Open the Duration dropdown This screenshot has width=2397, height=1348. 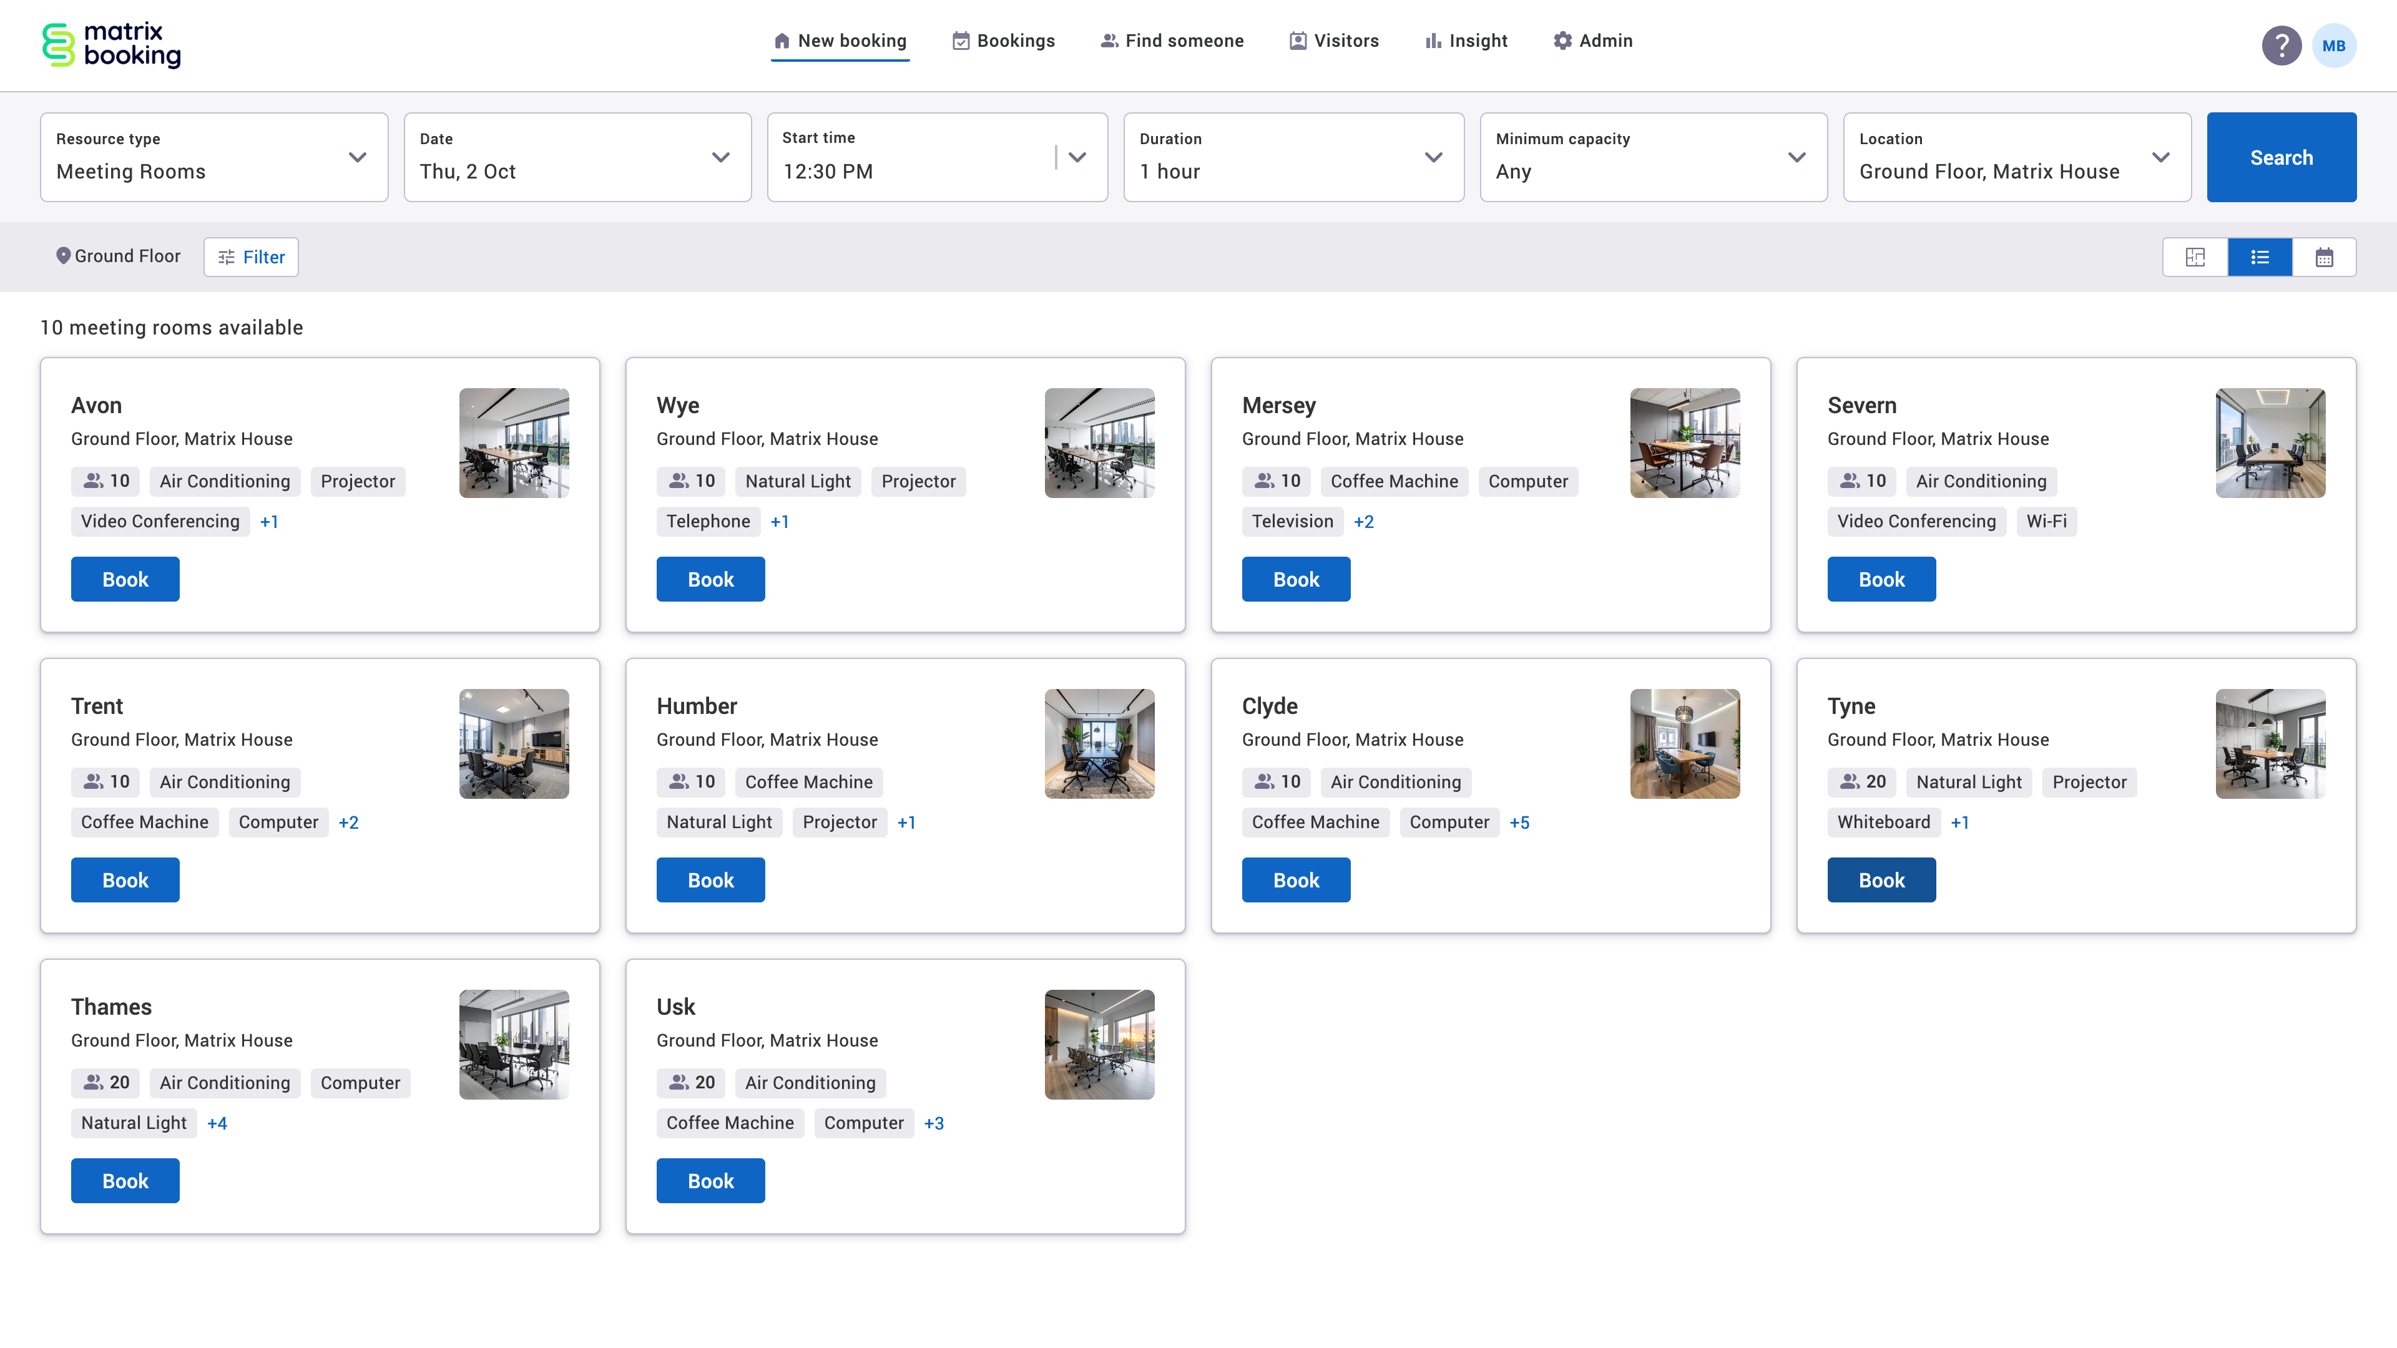pyautogui.click(x=1293, y=157)
